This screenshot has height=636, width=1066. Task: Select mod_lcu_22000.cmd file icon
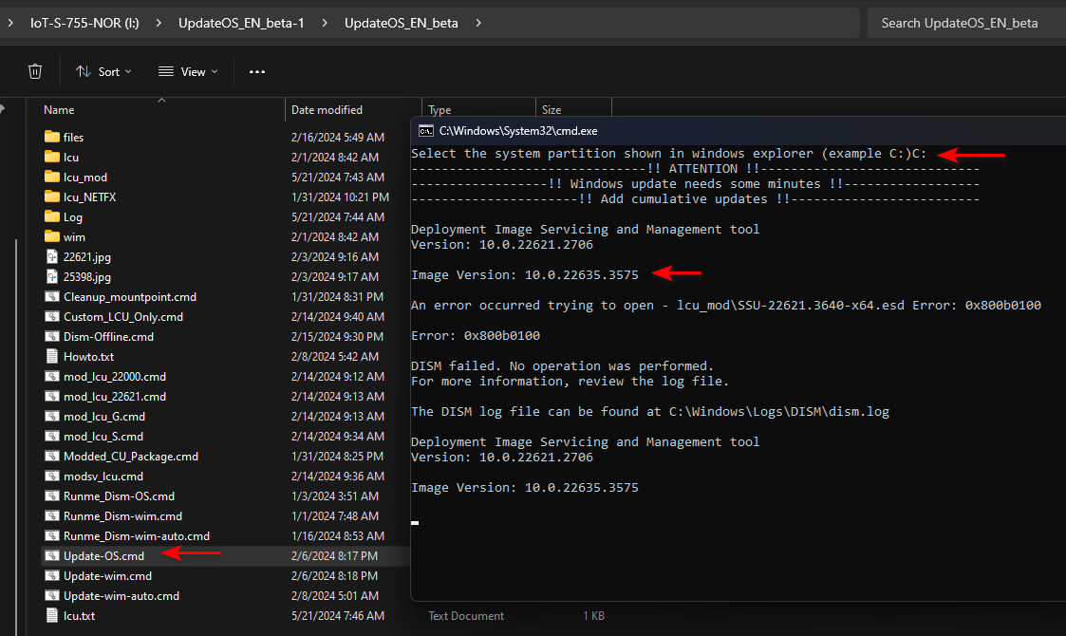pos(51,376)
